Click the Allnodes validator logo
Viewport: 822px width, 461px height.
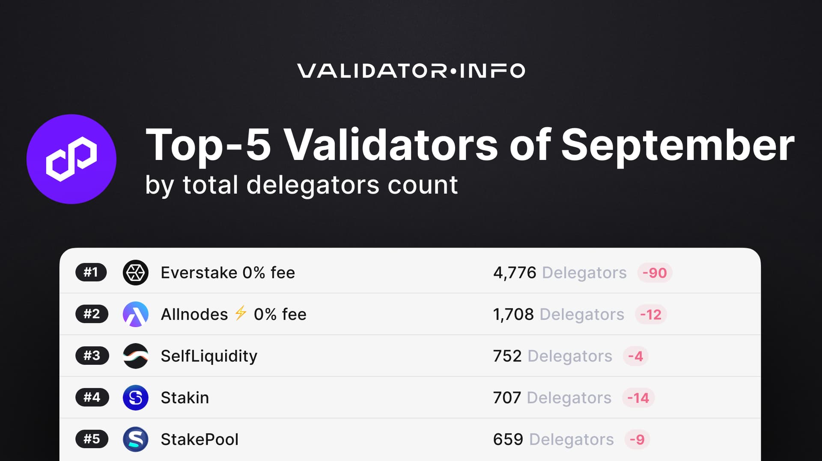tap(135, 314)
